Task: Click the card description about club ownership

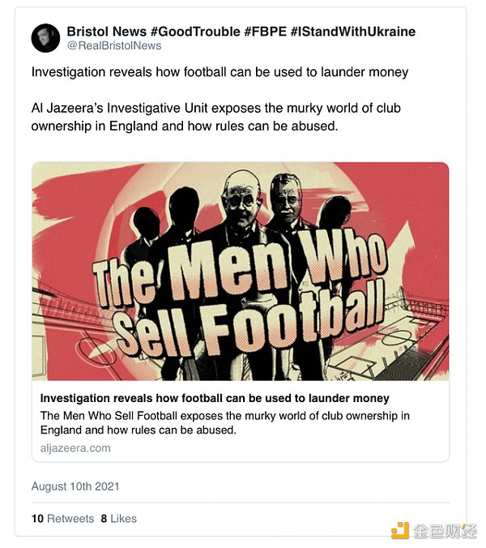Action: (225, 423)
